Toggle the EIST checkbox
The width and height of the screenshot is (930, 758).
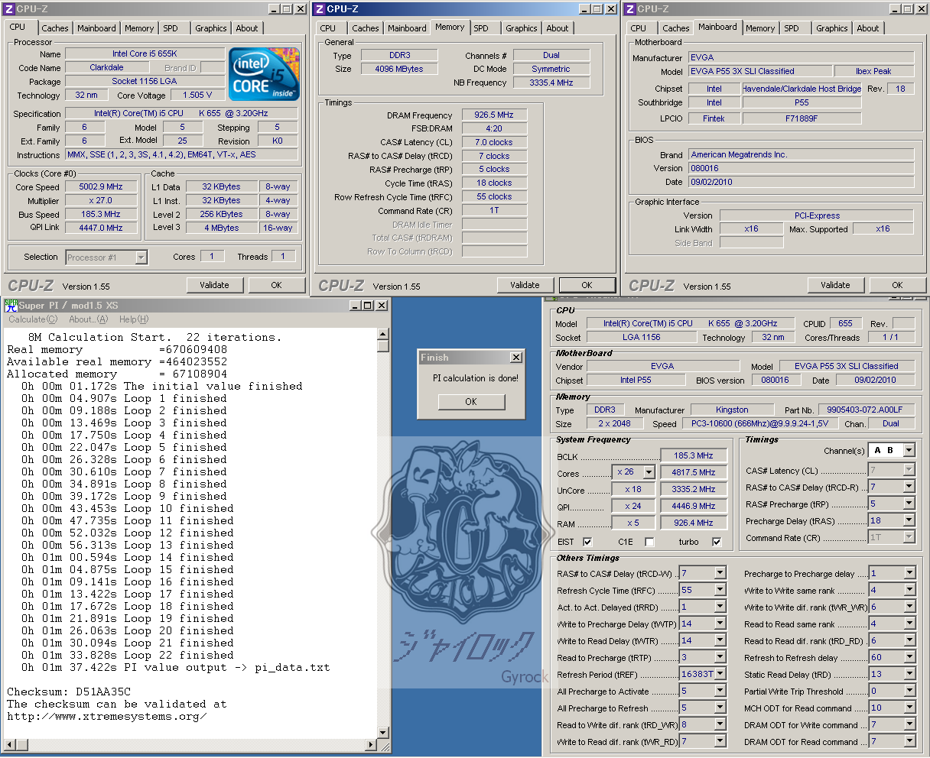[587, 542]
